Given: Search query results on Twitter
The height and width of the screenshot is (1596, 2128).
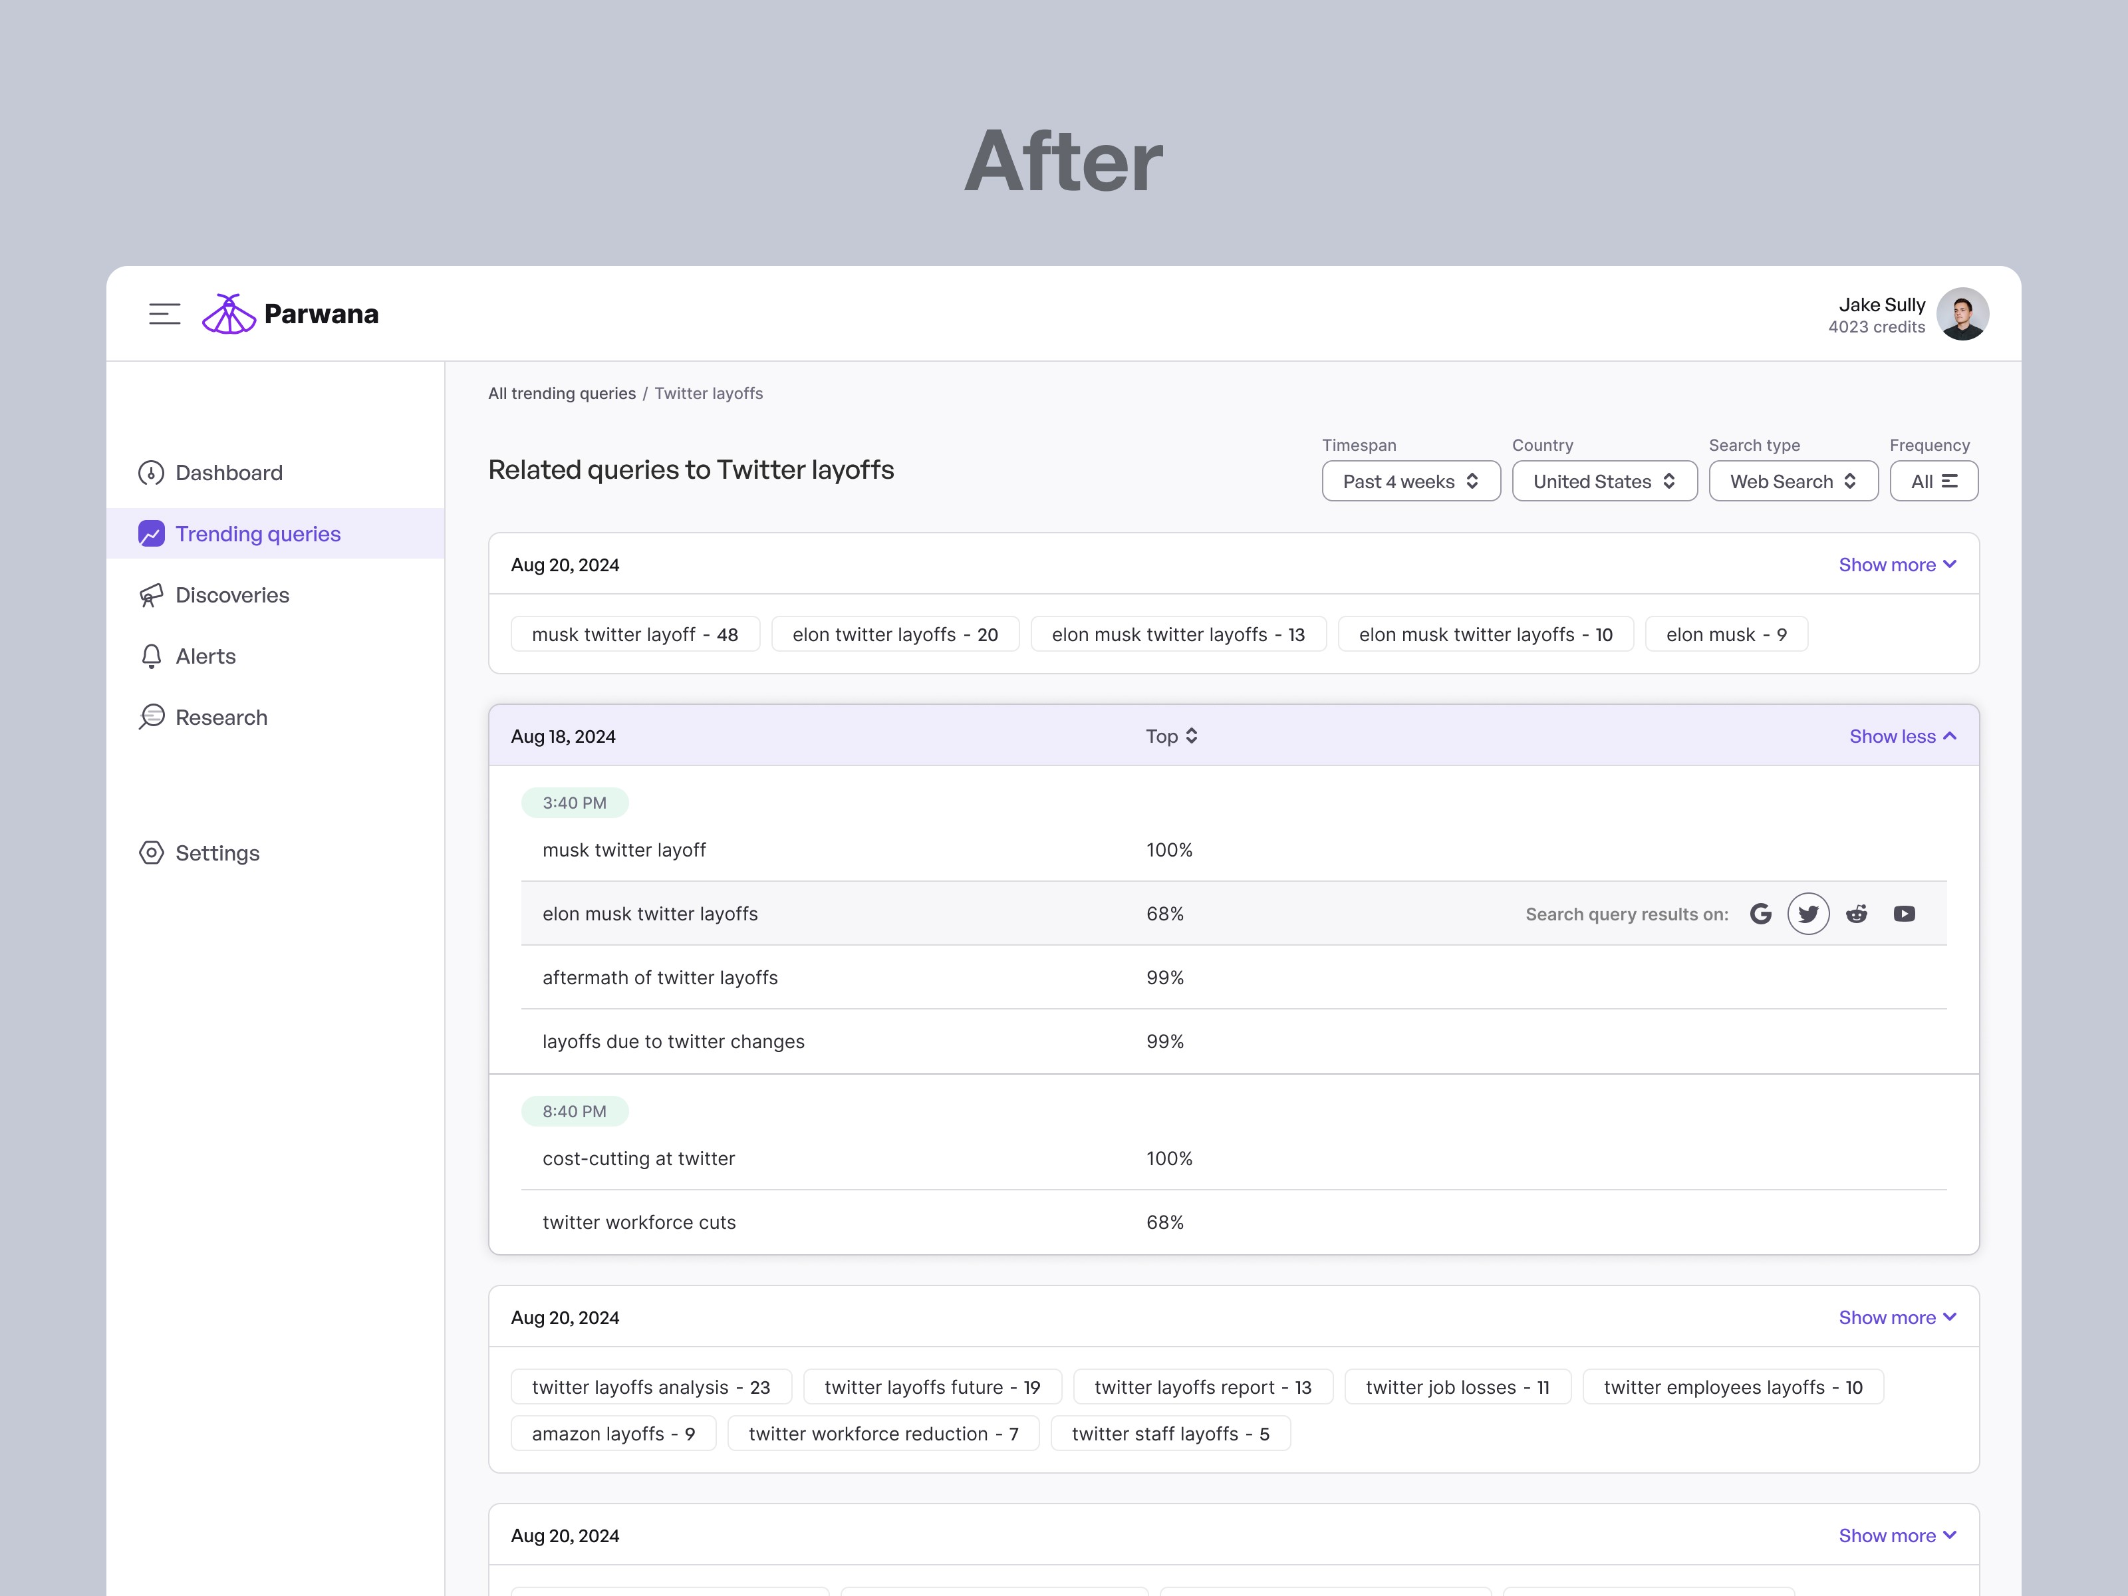Looking at the screenshot, I should click(x=1809, y=913).
